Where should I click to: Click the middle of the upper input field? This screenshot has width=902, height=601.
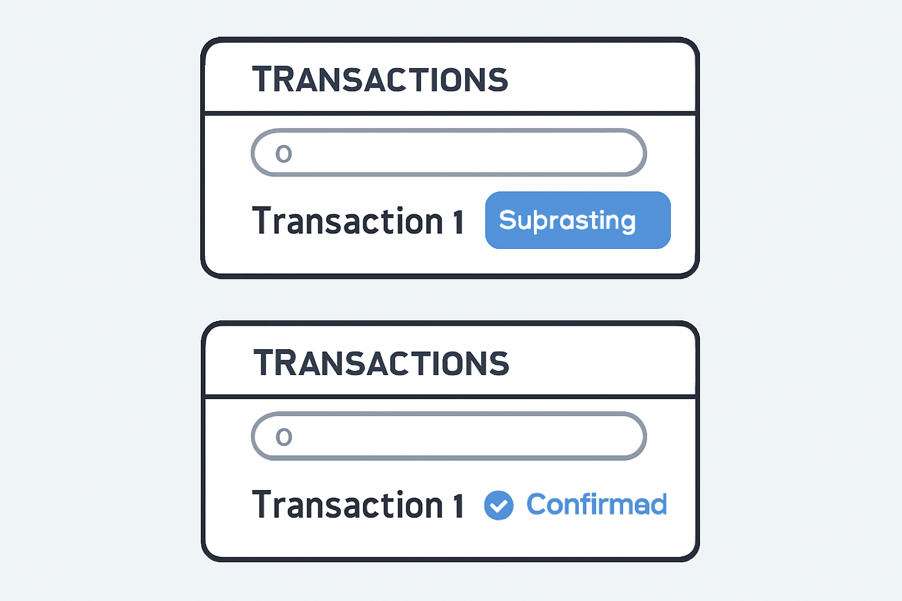449,153
